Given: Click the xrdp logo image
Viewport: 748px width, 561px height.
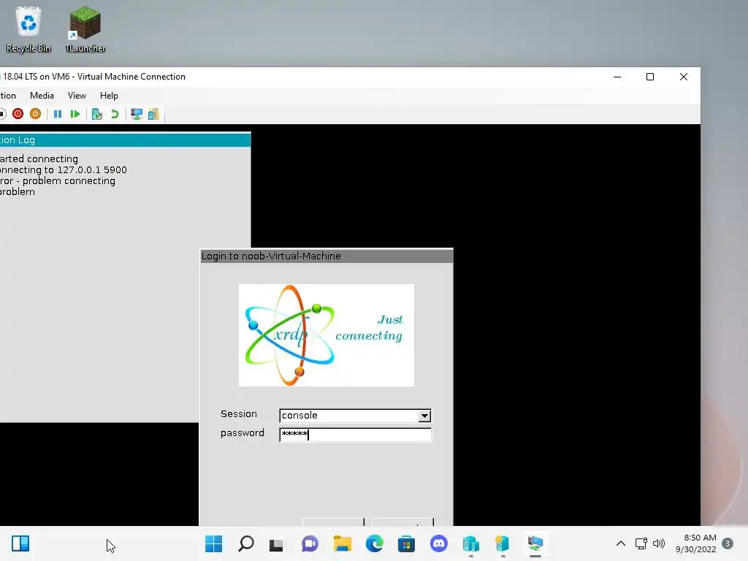Looking at the screenshot, I should click(327, 335).
